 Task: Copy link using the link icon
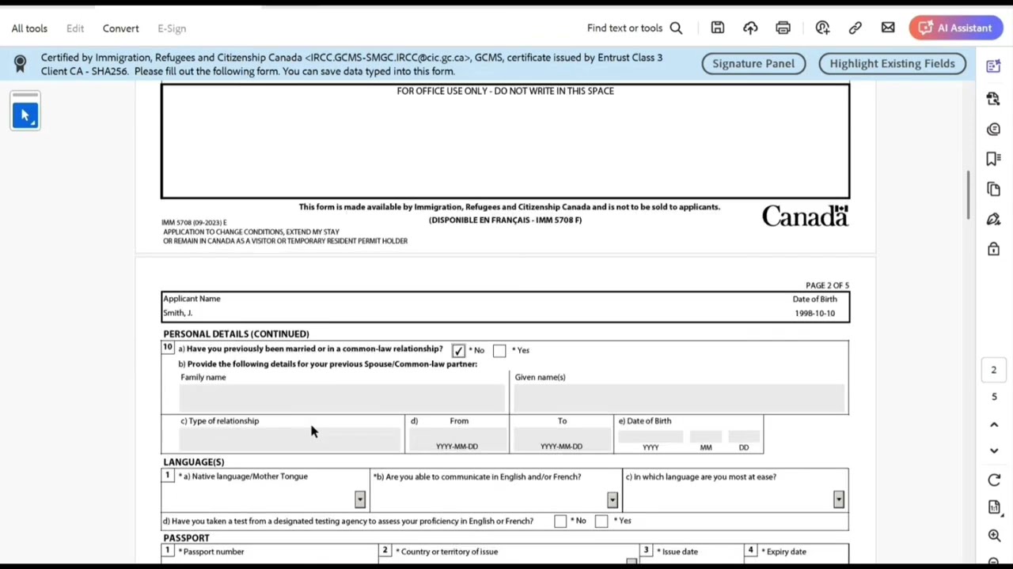pos(856,28)
